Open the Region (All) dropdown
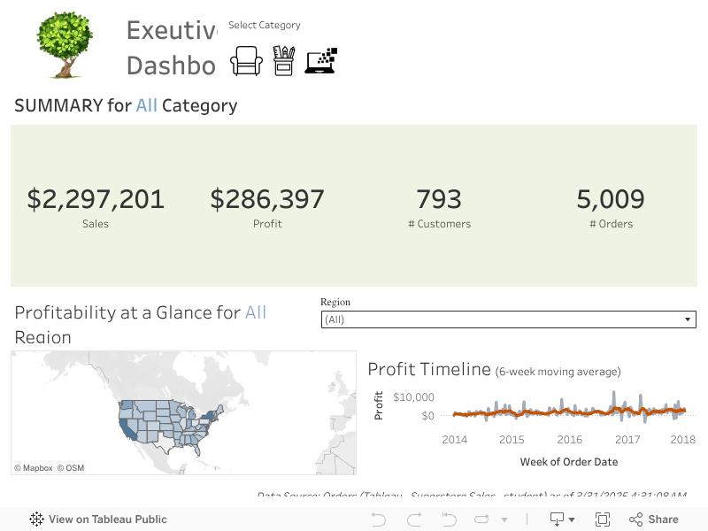The image size is (708, 531). (x=689, y=319)
